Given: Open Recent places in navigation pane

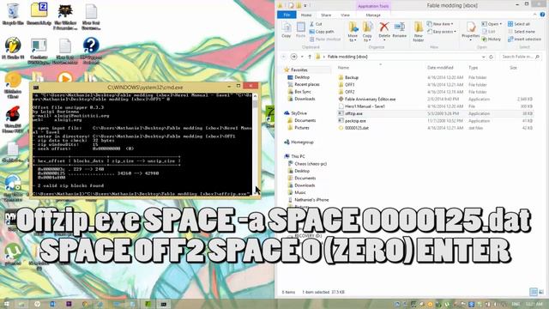Looking at the screenshot, I should (306, 84).
